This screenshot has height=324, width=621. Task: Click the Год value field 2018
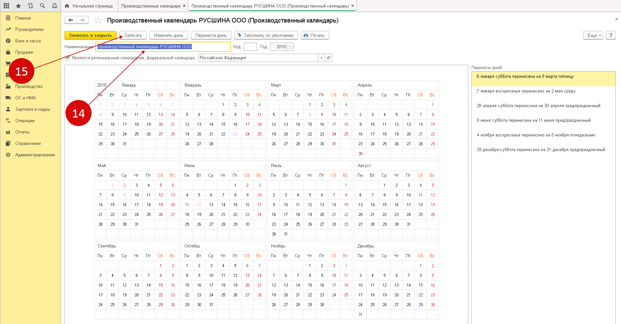point(279,47)
